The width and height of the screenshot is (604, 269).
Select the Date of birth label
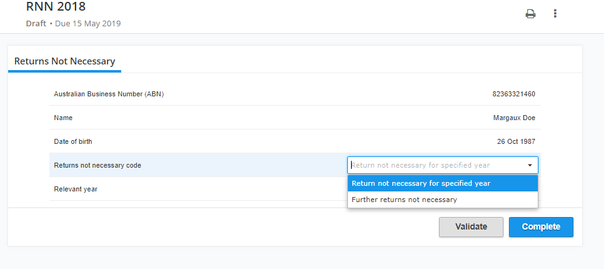coord(73,141)
